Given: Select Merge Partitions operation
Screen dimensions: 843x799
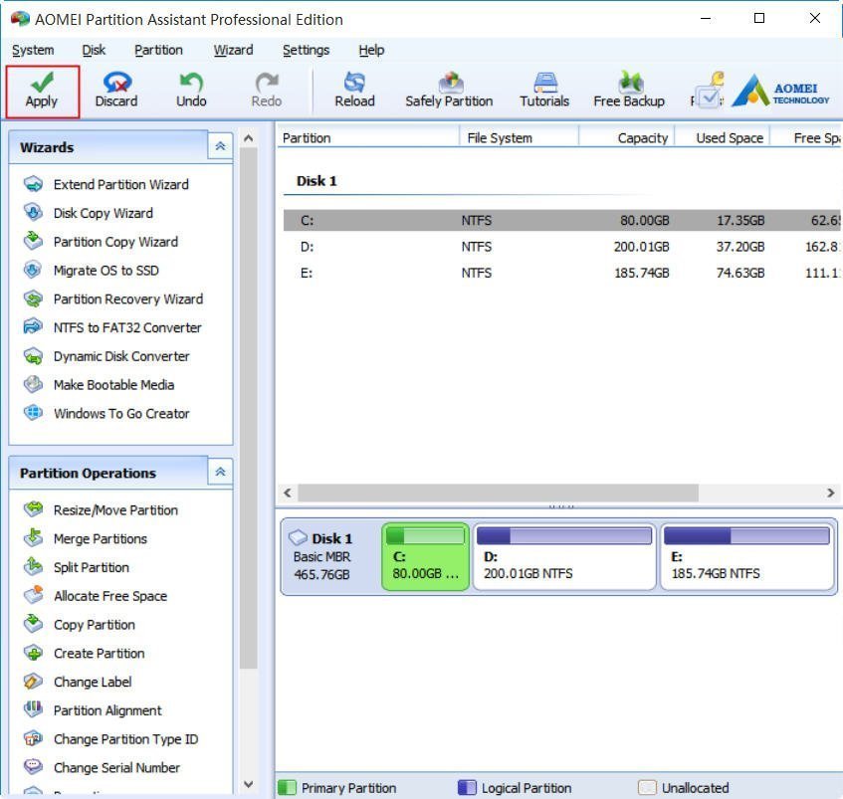Looking at the screenshot, I should 86,538.
